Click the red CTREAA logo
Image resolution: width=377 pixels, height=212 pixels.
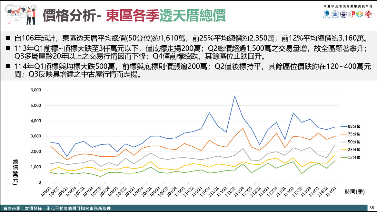point(368,14)
